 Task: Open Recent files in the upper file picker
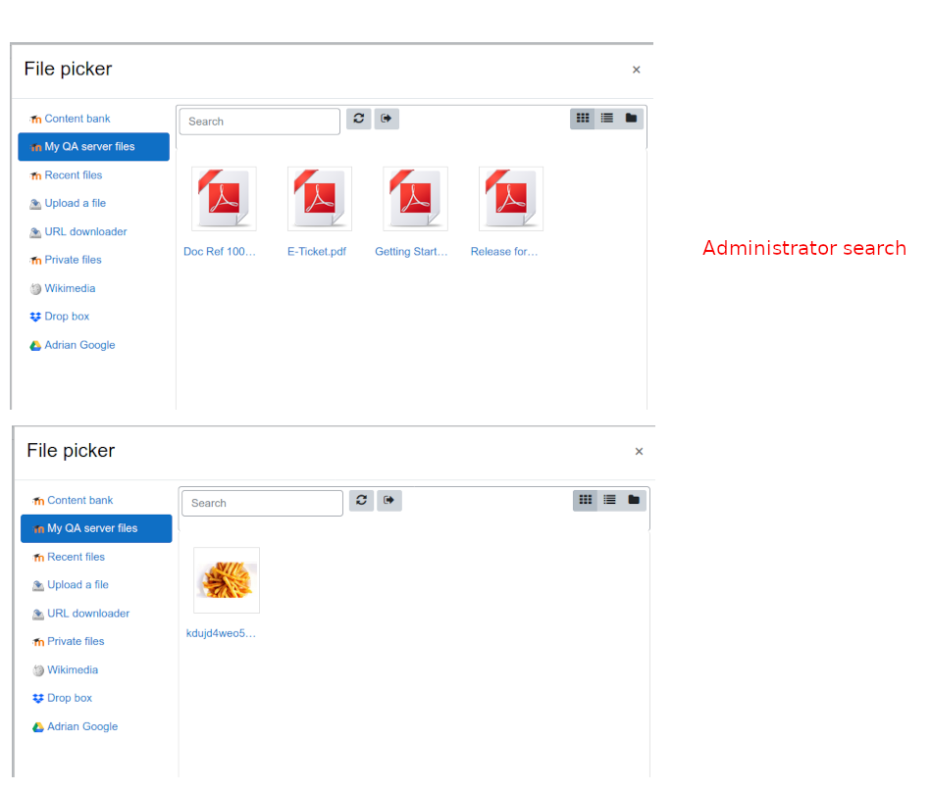pyautogui.click(x=66, y=175)
